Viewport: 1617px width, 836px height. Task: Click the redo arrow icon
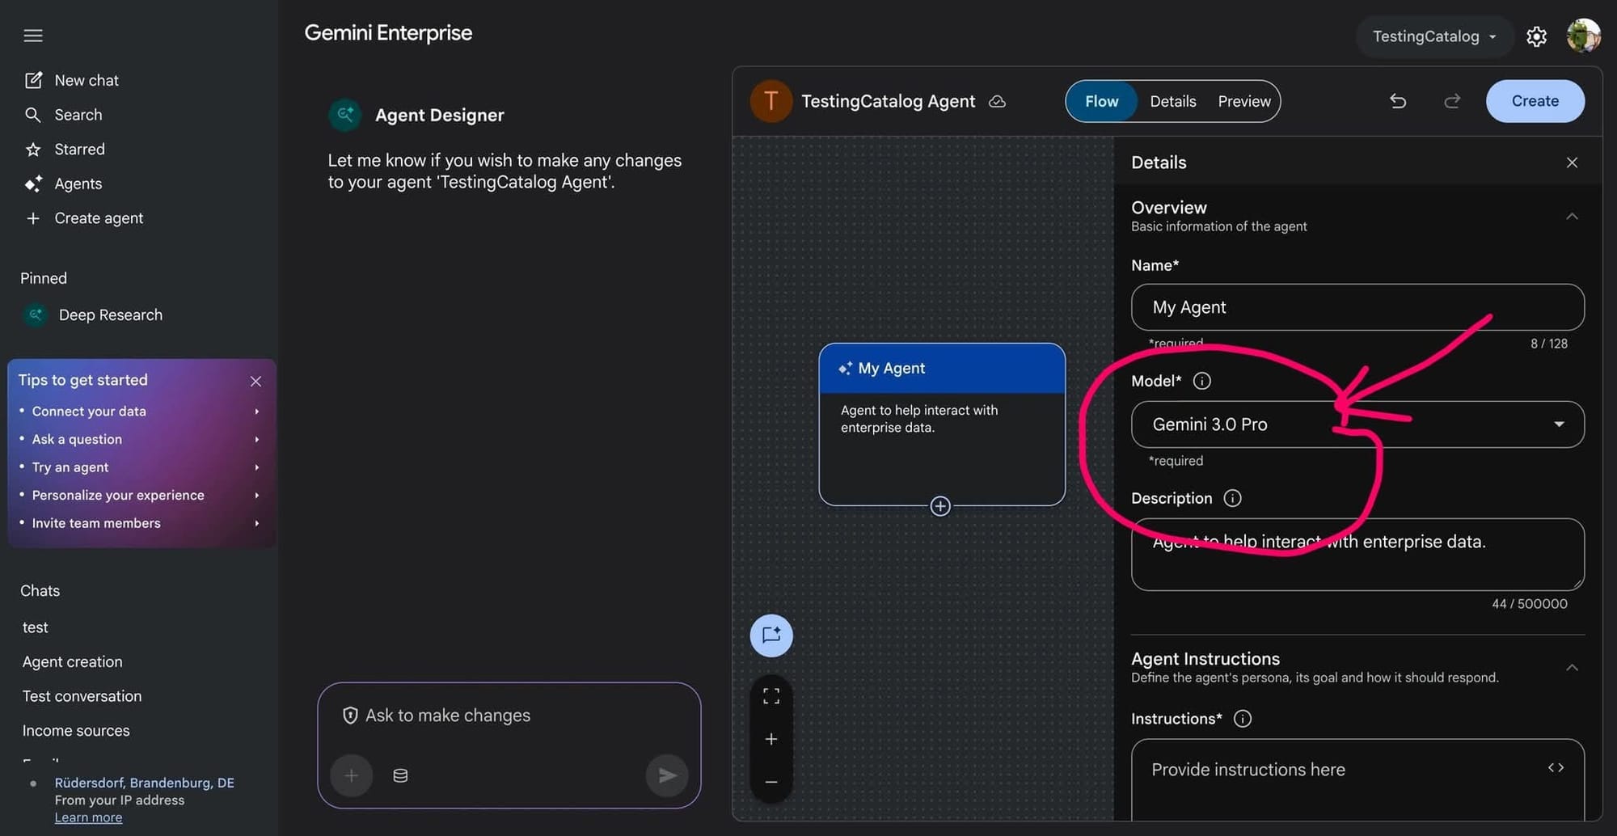click(1452, 101)
